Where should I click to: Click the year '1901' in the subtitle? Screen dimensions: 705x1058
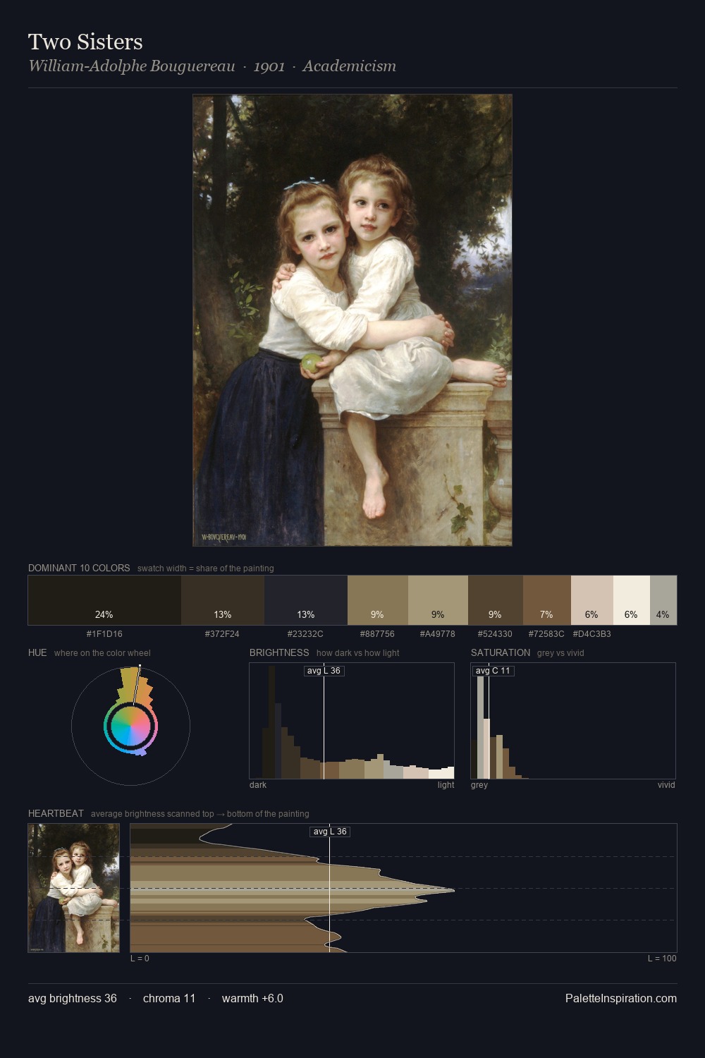tap(269, 66)
